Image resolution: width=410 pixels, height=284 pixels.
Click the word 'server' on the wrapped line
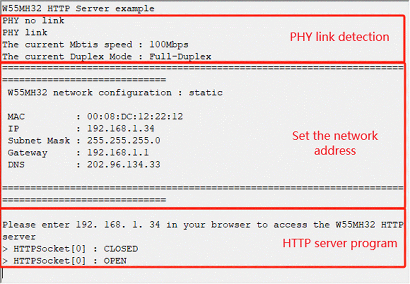pyautogui.click(x=19, y=237)
